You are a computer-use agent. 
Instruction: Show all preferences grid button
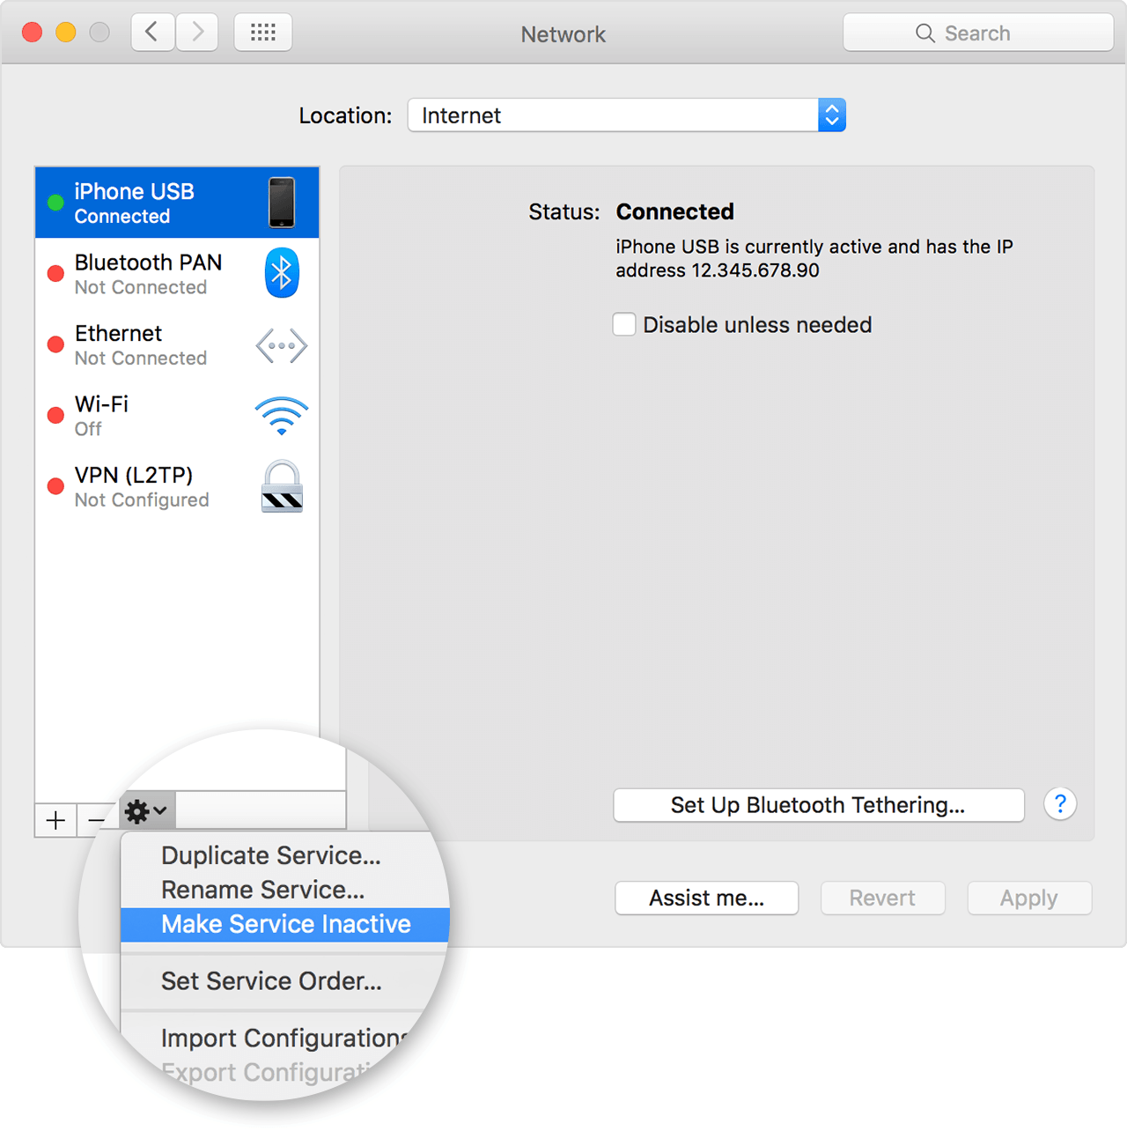point(263,33)
